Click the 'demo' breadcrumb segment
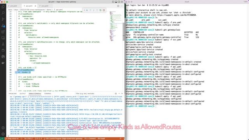Image resolution: width=249 pixels, height=140 pixels. click(x=49, y=10)
